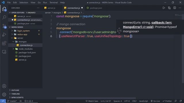Open Run and Debug view icon

4,35
